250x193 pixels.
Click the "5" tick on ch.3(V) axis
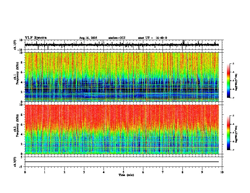pos(22,157)
